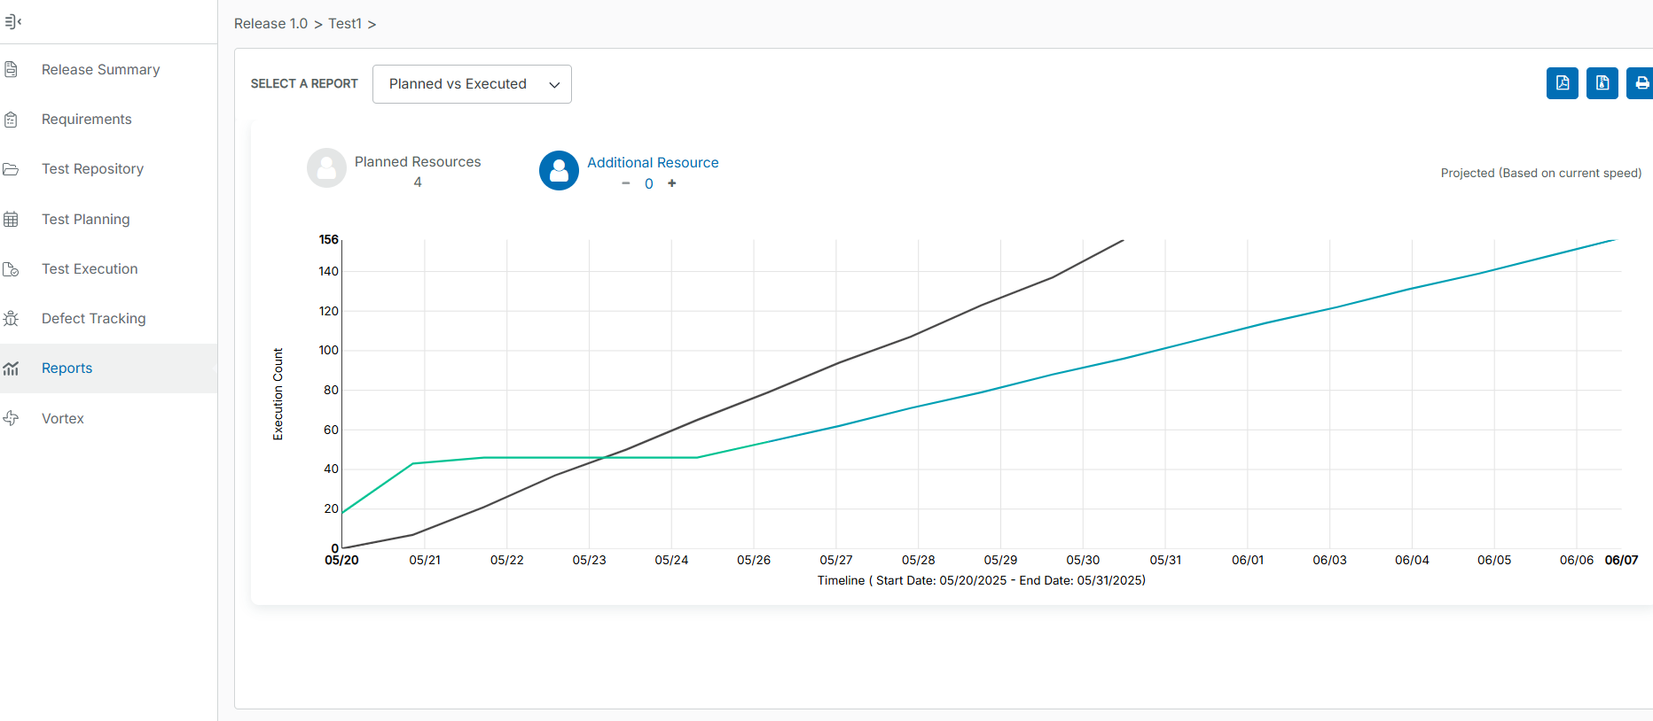Image resolution: width=1653 pixels, height=721 pixels.
Task: Increase additional resource count with plus
Action: pyautogui.click(x=672, y=183)
